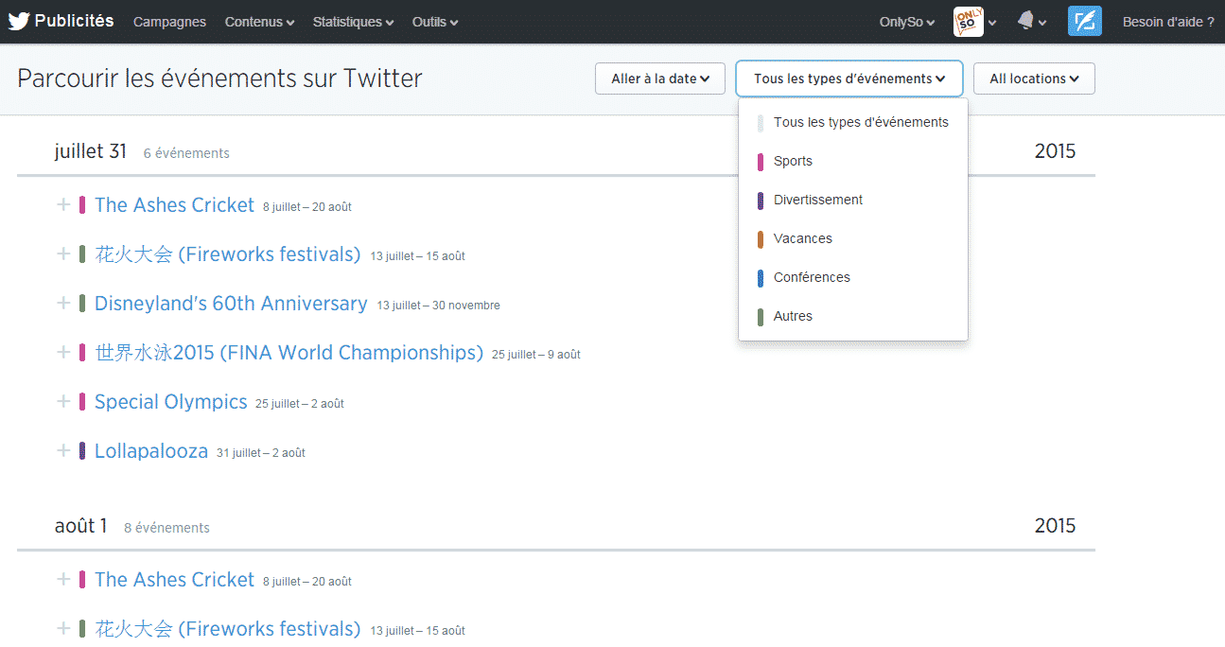Open the Statistiques menu

(353, 22)
